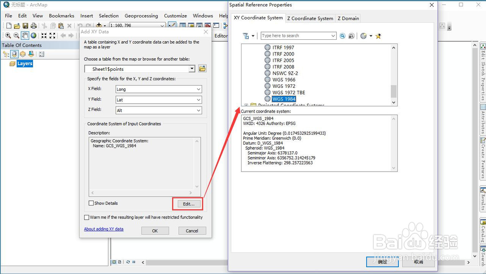Screen dimensions: 486x274
Task: Click the Full Extent globe icon
Action: coord(34,35)
